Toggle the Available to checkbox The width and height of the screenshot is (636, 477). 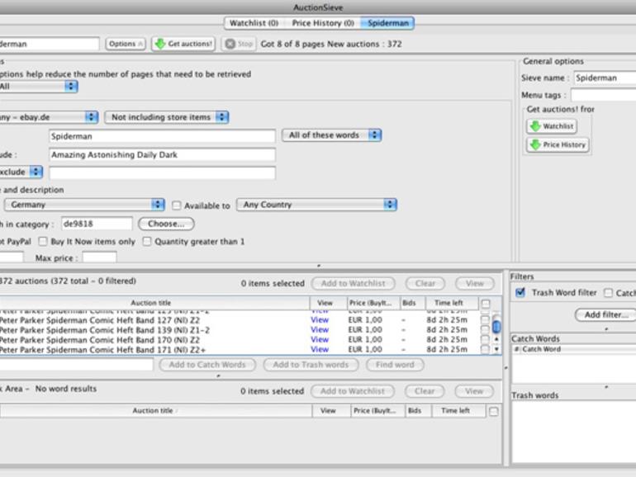177,205
